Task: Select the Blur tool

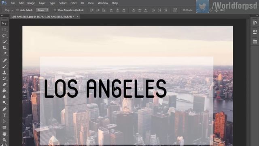Action: (x=4, y=97)
